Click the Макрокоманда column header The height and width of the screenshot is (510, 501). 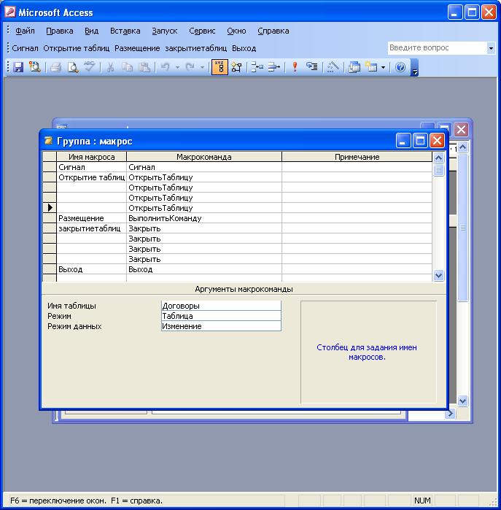204,157
